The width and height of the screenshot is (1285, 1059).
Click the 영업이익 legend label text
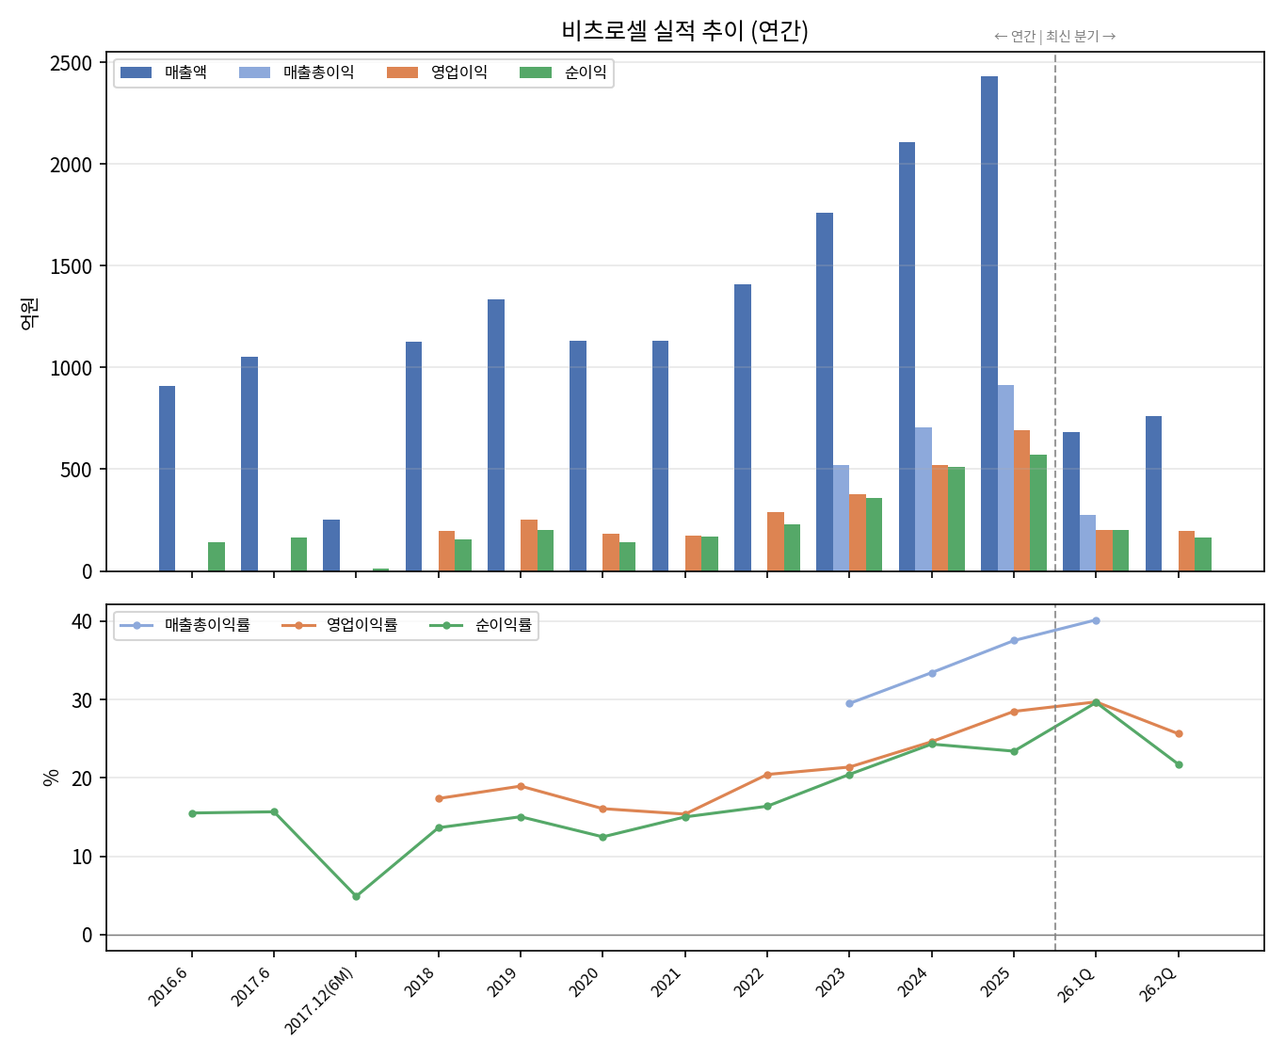[x=459, y=73]
